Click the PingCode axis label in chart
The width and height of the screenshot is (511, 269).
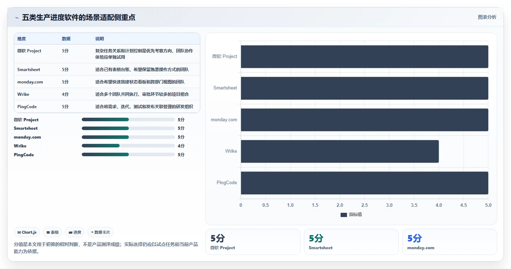pos(227,183)
